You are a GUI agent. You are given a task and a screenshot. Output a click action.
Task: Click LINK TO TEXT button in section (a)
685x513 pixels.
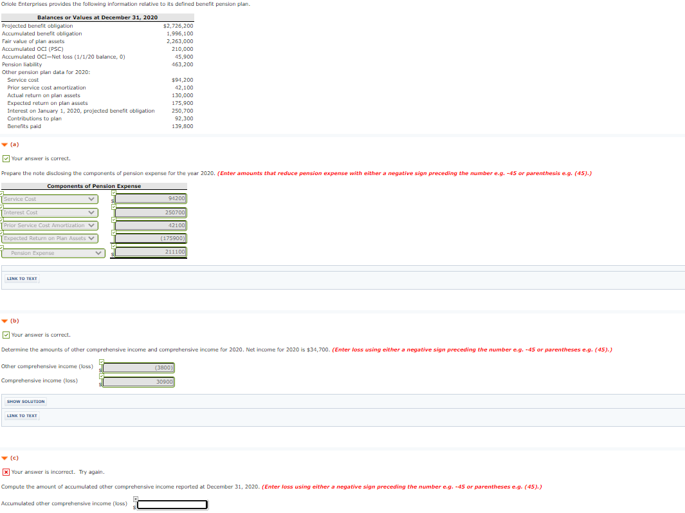click(x=22, y=279)
